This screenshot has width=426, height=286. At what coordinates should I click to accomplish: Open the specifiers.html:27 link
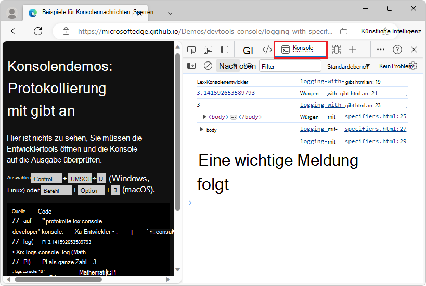click(375, 129)
